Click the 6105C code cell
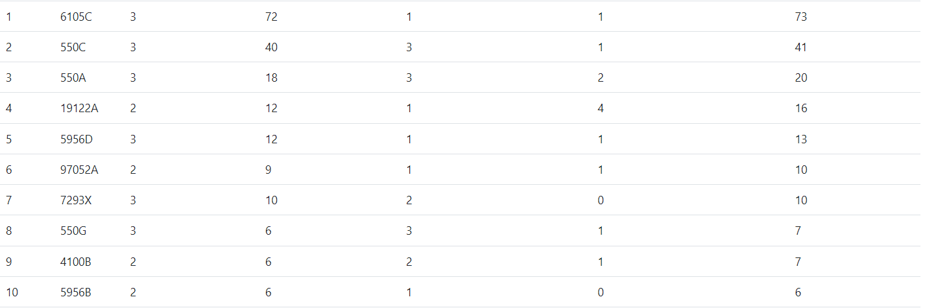Viewport: 925px width, 308px height. tap(76, 17)
